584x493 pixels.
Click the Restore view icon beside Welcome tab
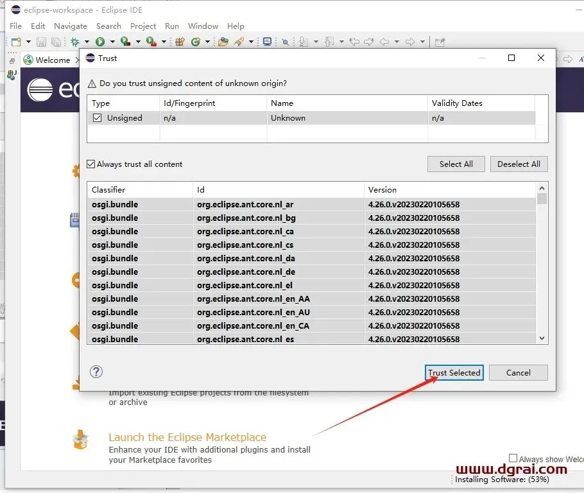(12, 60)
